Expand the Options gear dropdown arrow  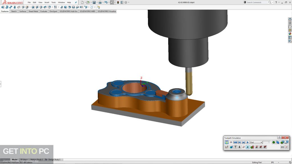129,2
